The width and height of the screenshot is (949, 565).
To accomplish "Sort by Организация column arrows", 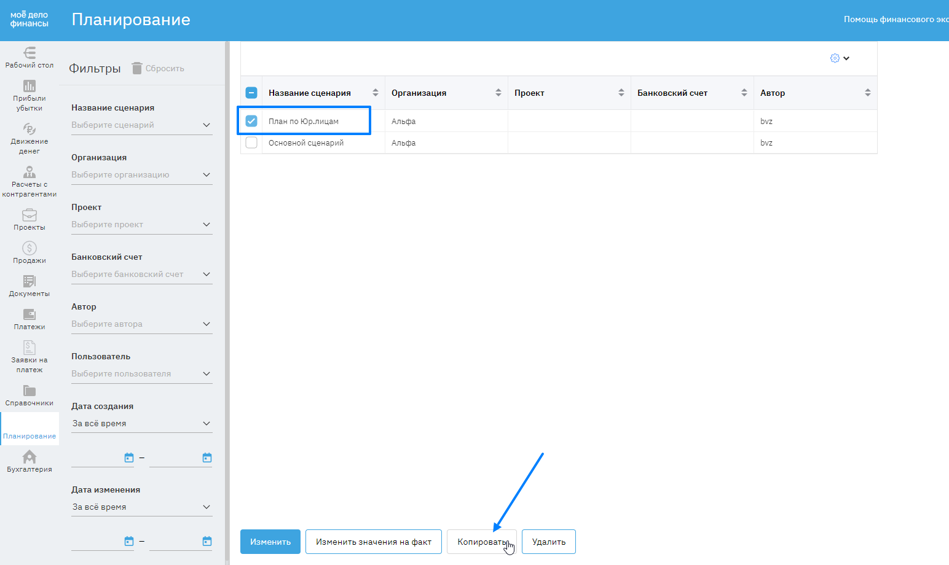I will pyautogui.click(x=498, y=93).
